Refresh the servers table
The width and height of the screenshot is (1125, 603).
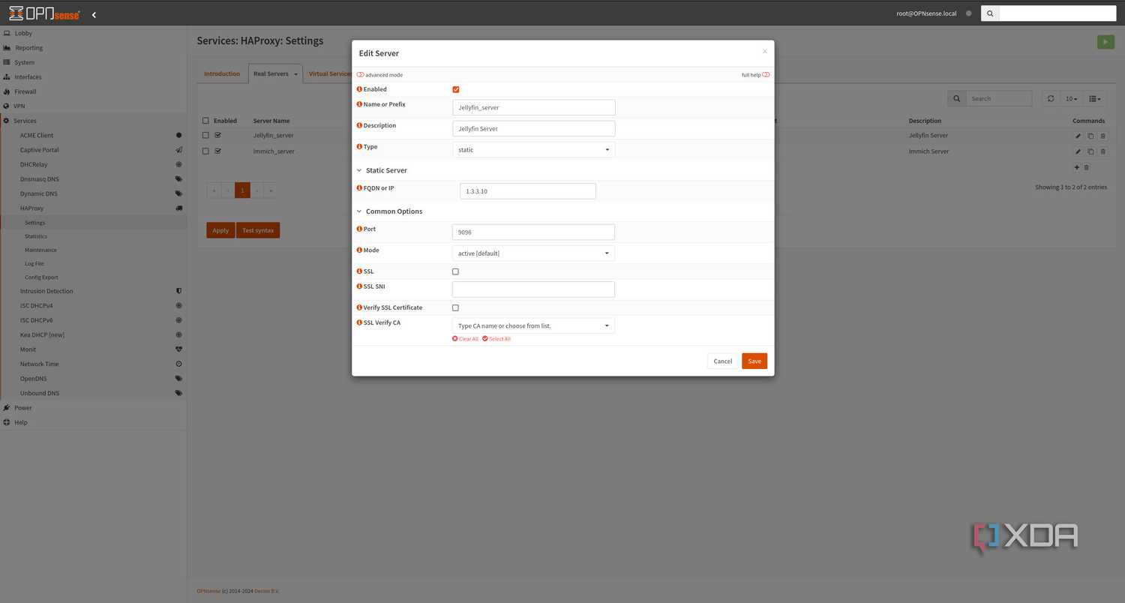tap(1051, 98)
